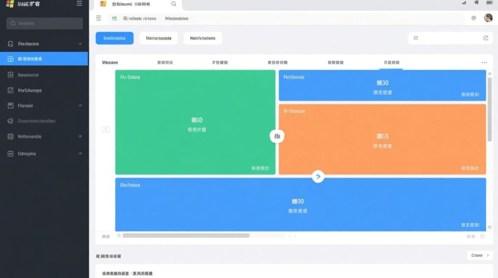Click the edit icon in the top-right input box
The width and height of the screenshot is (498, 278).
[x=485, y=38]
